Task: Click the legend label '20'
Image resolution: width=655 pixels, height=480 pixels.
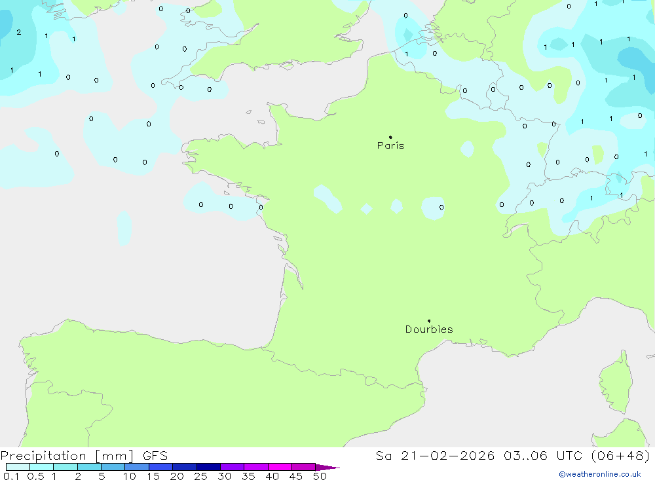Action: pos(177,476)
